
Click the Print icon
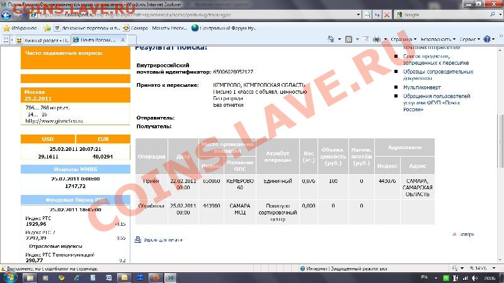pos(376,39)
